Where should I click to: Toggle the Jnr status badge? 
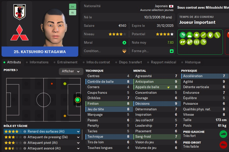pos(72,6)
